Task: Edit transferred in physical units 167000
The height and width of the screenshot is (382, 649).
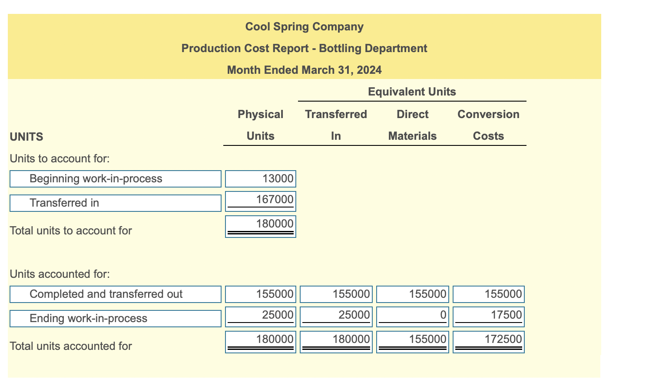Action: tap(261, 201)
